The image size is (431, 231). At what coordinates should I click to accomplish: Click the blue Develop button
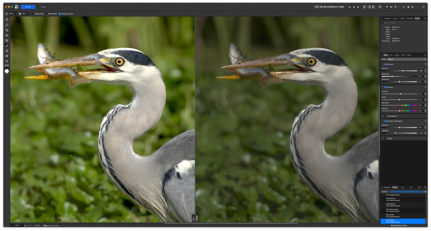[x=28, y=7]
